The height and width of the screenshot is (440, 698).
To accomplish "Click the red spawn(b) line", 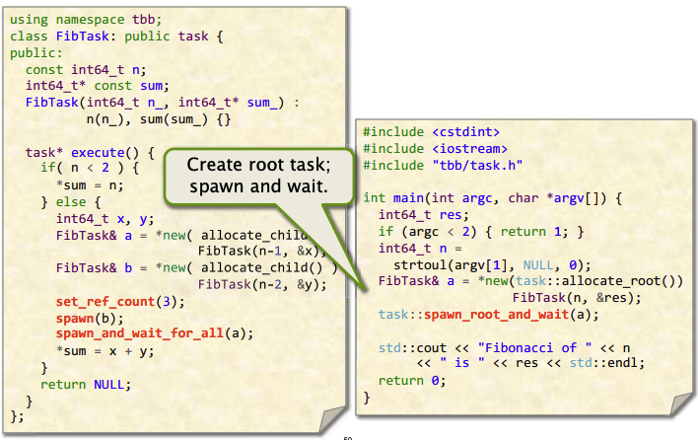I will pos(90,318).
